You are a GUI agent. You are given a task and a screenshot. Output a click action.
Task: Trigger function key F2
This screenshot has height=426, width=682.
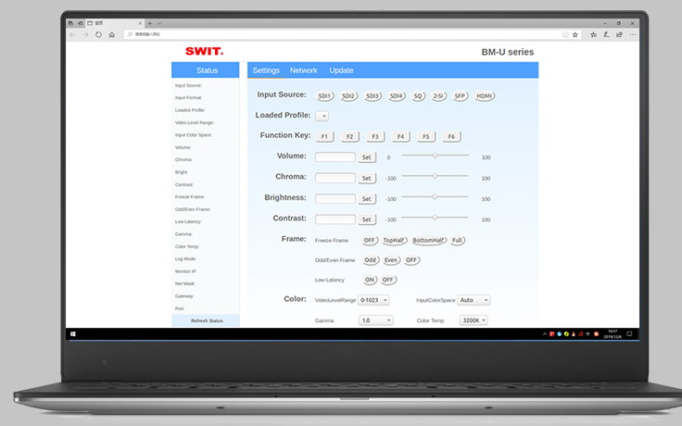point(349,136)
